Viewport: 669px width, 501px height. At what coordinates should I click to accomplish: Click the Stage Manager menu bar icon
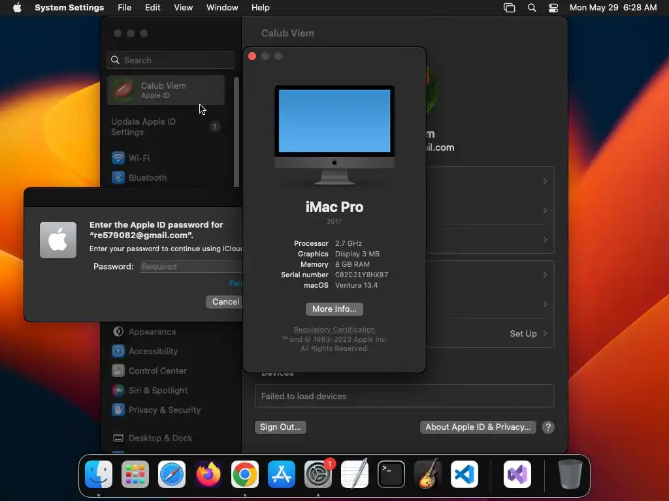[x=510, y=7]
